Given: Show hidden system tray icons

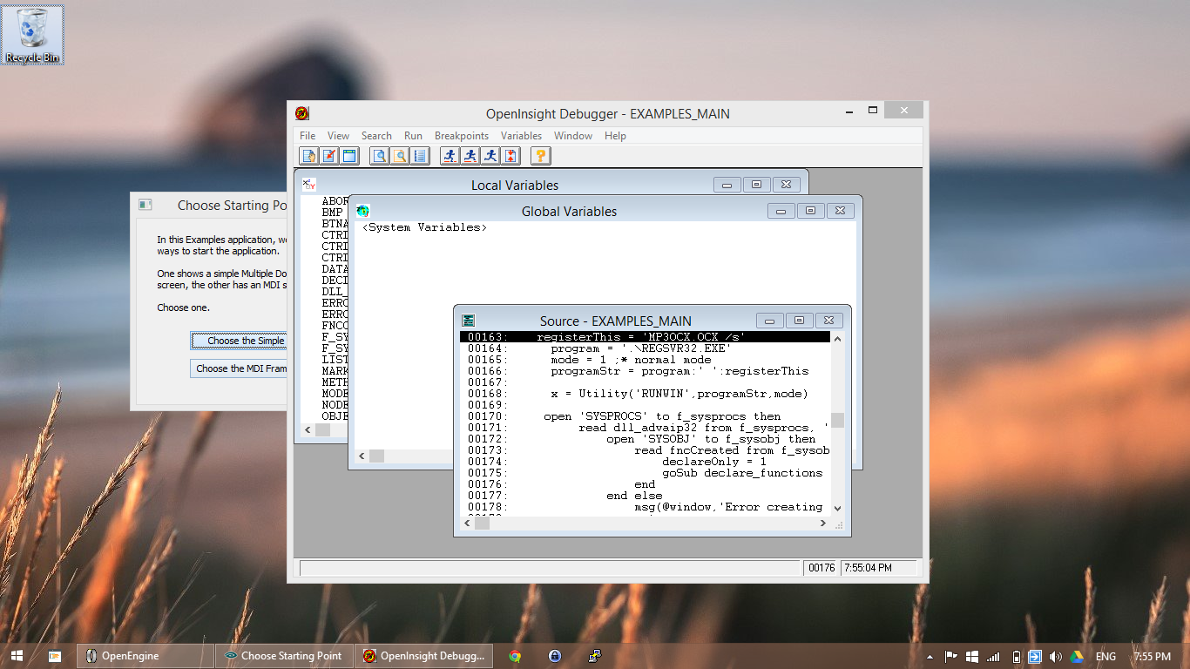Looking at the screenshot, I should click(930, 656).
